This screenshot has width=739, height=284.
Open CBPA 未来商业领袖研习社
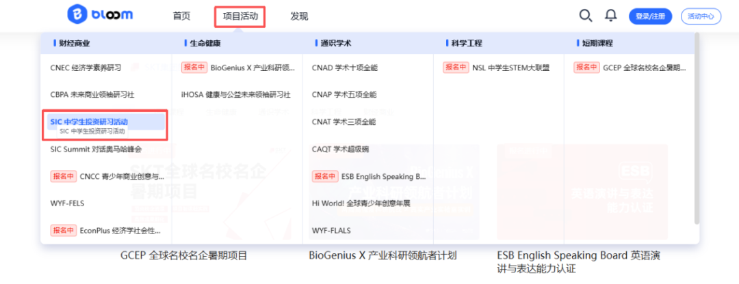coord(92,94)
